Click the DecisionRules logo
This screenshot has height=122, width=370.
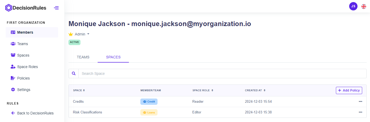26,8
